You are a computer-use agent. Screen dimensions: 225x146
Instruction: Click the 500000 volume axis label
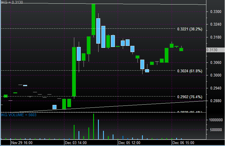click(x=215, y=130)
